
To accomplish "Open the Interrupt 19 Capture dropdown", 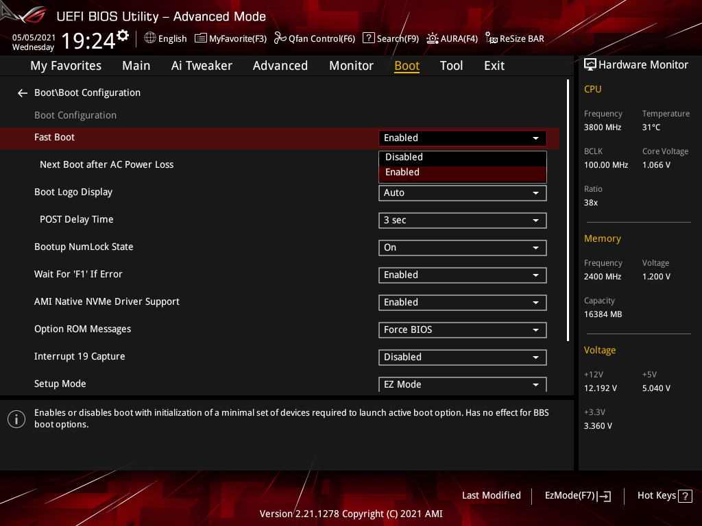I will (x=463, y=358).
